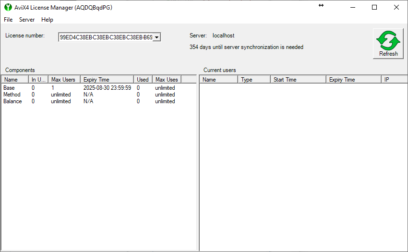Click the Used column header
This screenshot has width=408, height=252.
143,80
